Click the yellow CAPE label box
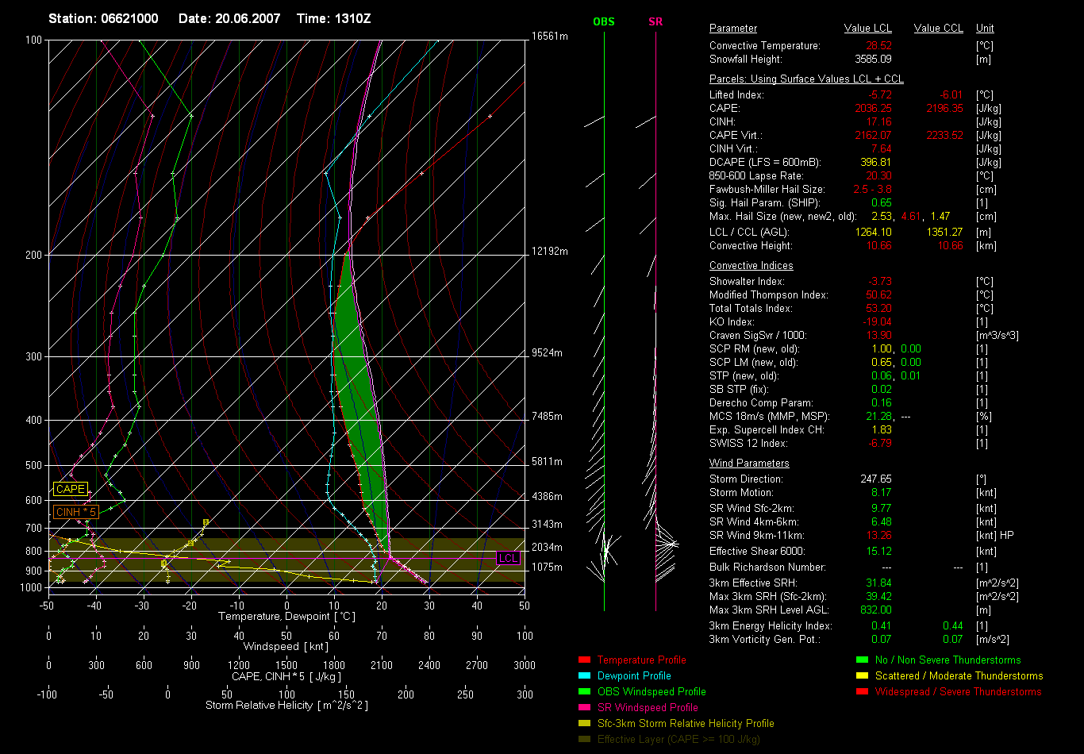Screen dimensions: 1084x754 click(x=71, y=489)
